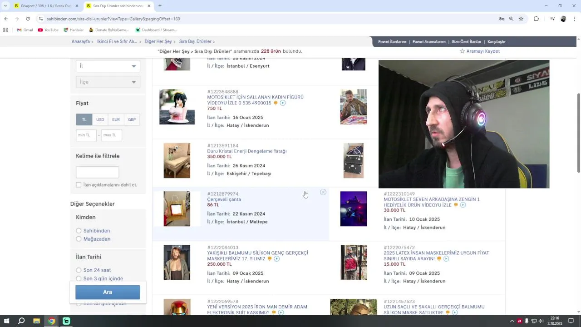581x327 pixels.
Task: Open the Çerçeveli çanta thumbnail
Action: 177,209
